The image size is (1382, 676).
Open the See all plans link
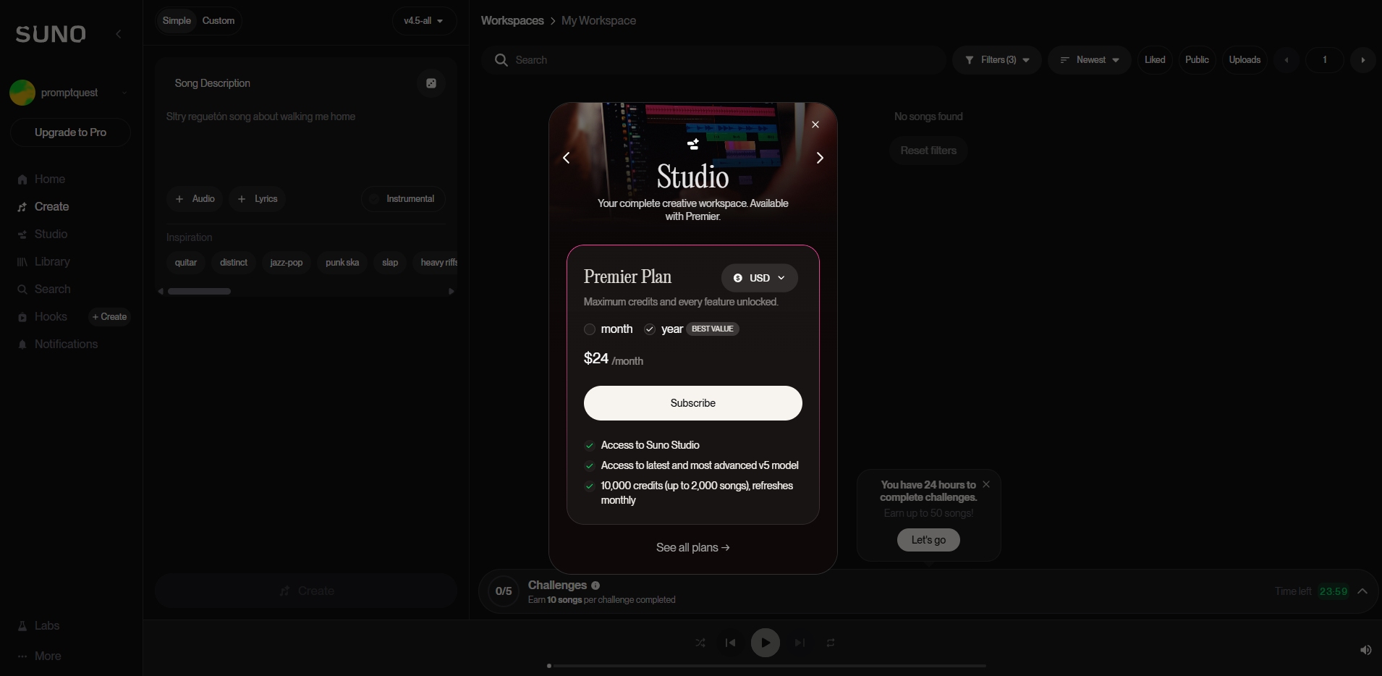pyautogui.click(x=692, y=547)
